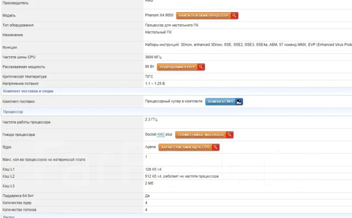Click magnifier icon on 'Найти похожий процессор'
The image size is (352, 218).
click(234, 15)
